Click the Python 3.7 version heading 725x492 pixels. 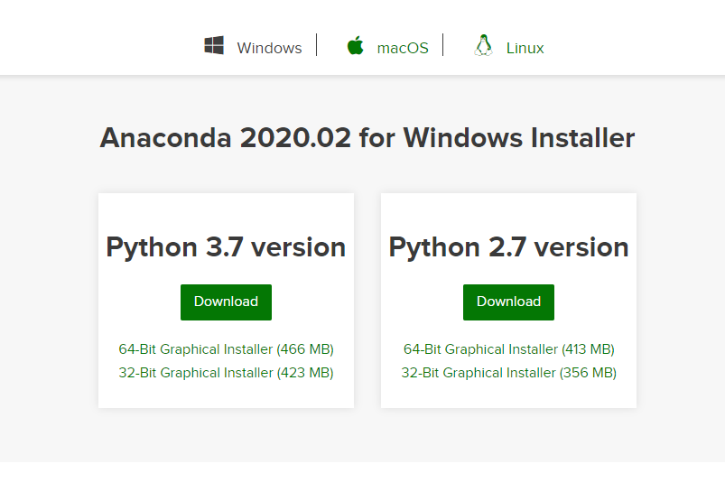[226, 247]
